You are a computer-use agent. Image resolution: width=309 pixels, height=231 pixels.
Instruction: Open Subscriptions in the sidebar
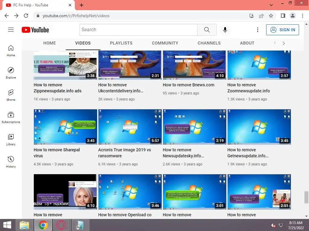(x=11, y=118)
